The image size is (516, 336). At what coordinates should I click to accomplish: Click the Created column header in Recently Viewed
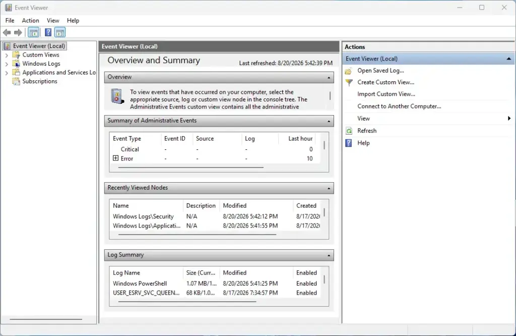point(306,205)
